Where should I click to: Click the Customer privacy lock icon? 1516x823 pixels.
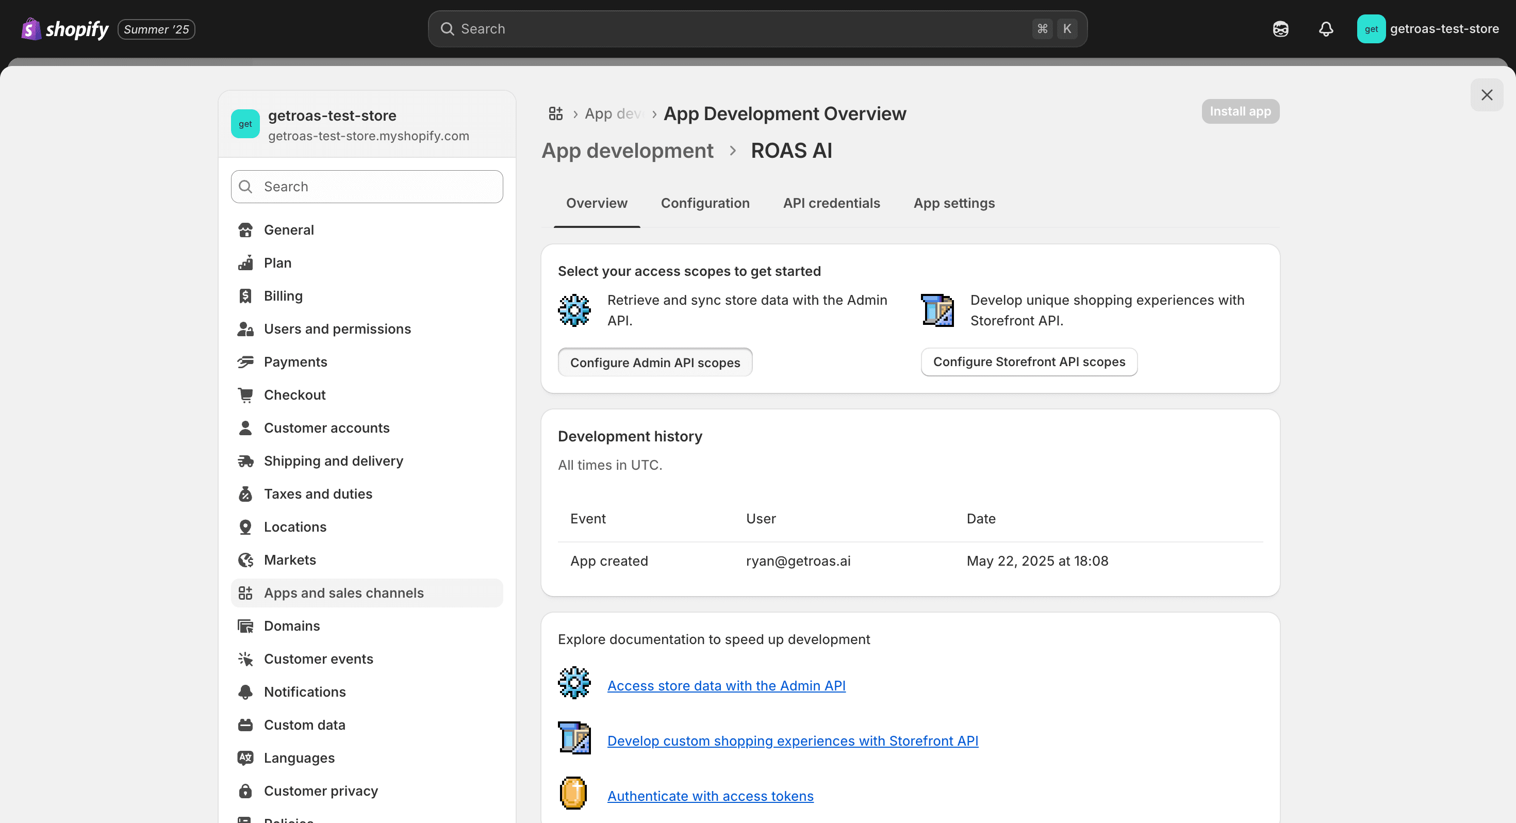(x=245, y=791)
